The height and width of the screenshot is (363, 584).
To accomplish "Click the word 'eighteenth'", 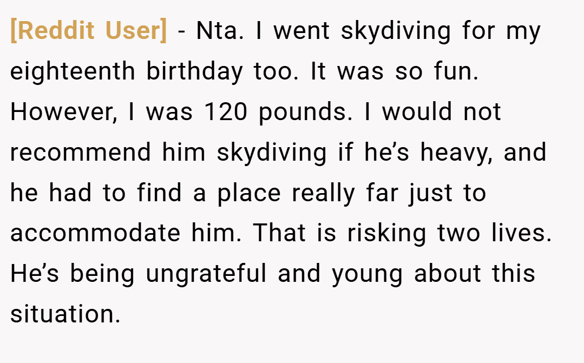I will coord(72,71).
